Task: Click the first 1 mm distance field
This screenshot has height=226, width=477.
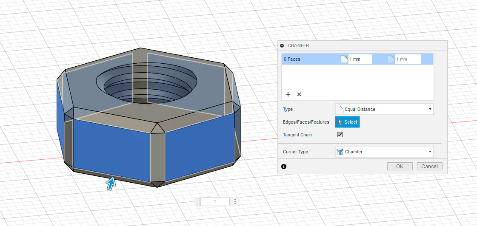Action: pyautogui.click(x=360, y=59)
